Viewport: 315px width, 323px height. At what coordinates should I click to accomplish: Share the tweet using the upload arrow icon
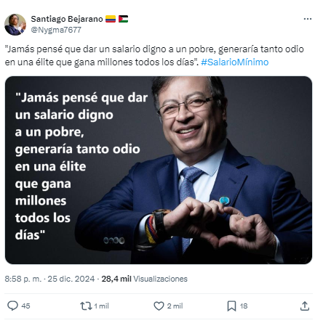click(305, 306)
